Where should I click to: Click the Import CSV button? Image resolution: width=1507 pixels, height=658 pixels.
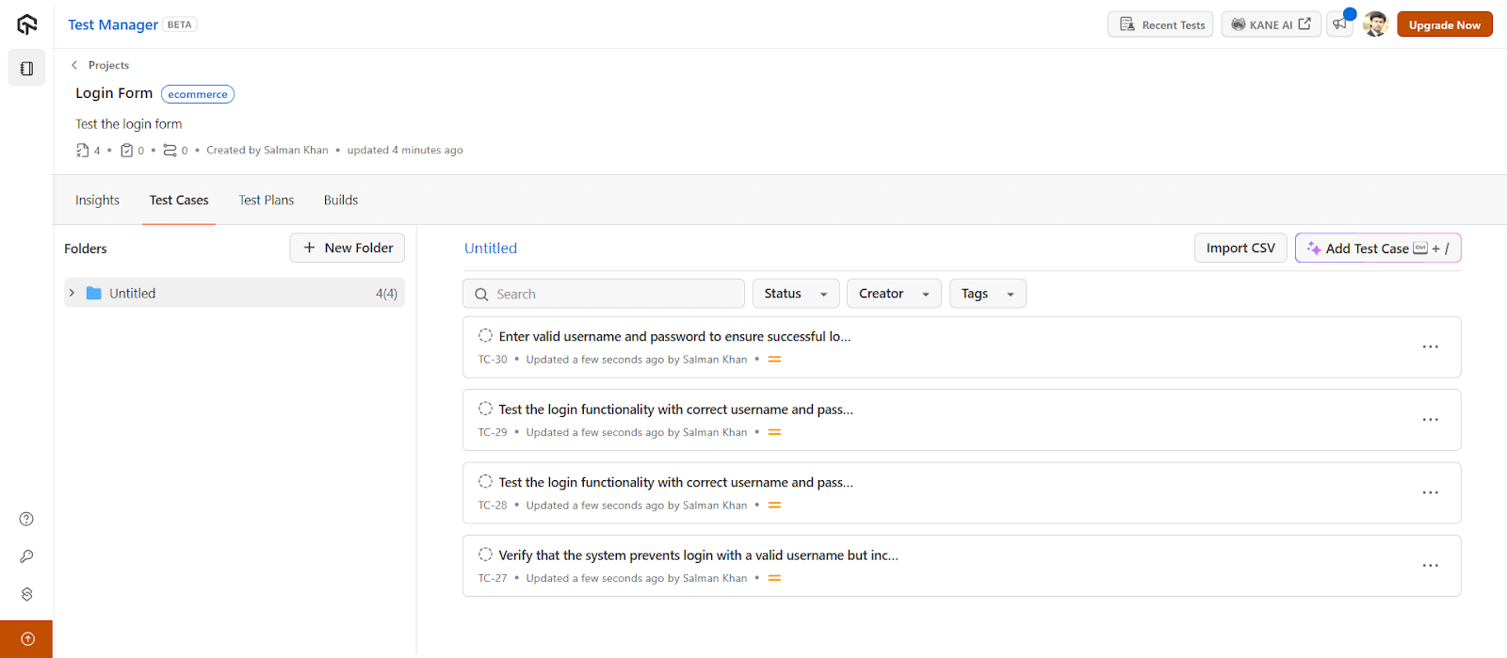point(1240,248)
